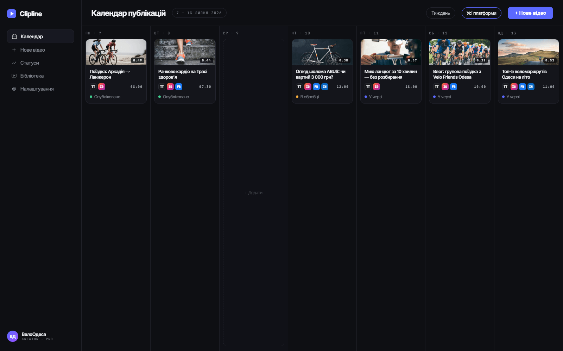This screenshot has width=563, height=351.
Task: Click TikTok icon on Поїздка: Аркадія card
Action: (93, 87)
